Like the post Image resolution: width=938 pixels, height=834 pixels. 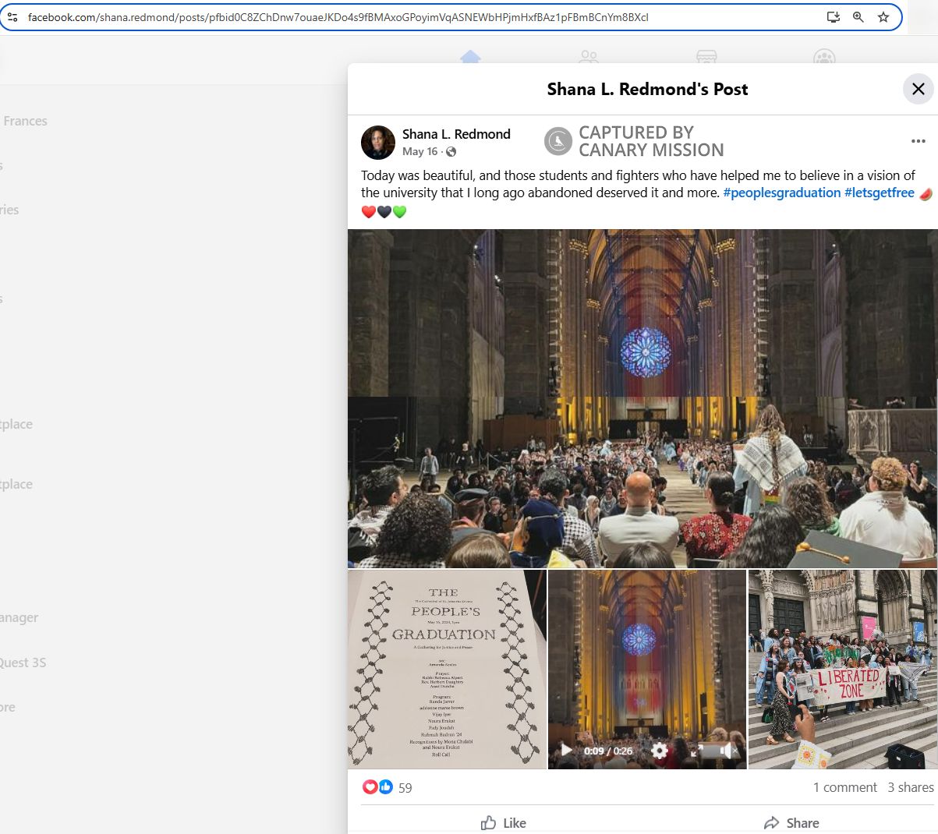504,822
